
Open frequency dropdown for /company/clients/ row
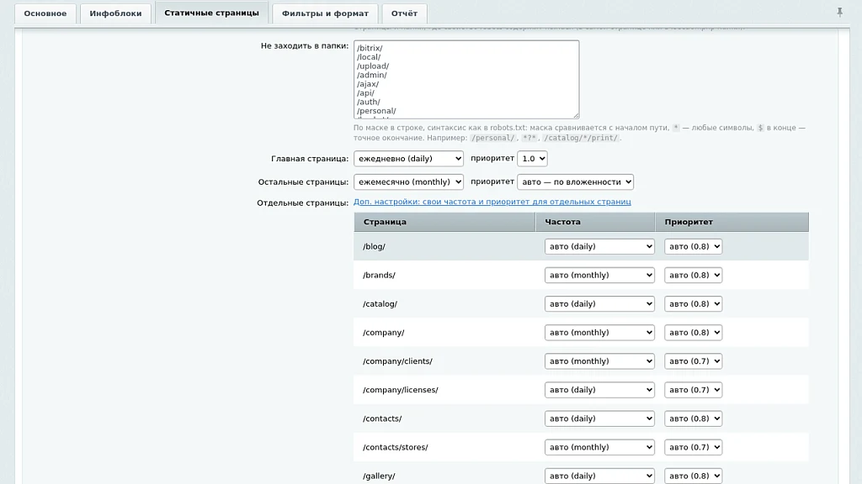coord(599,361)
